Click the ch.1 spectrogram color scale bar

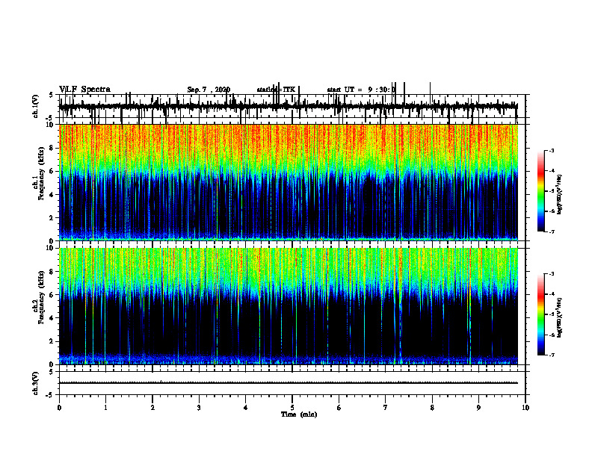[x=541, y=191]
